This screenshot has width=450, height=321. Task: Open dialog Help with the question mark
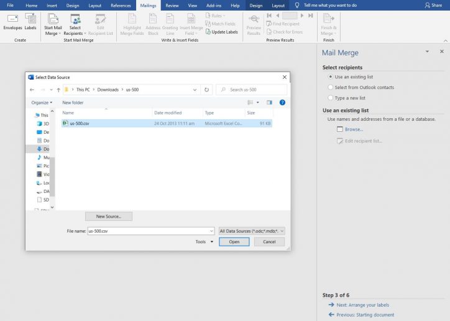click(282, 103)
